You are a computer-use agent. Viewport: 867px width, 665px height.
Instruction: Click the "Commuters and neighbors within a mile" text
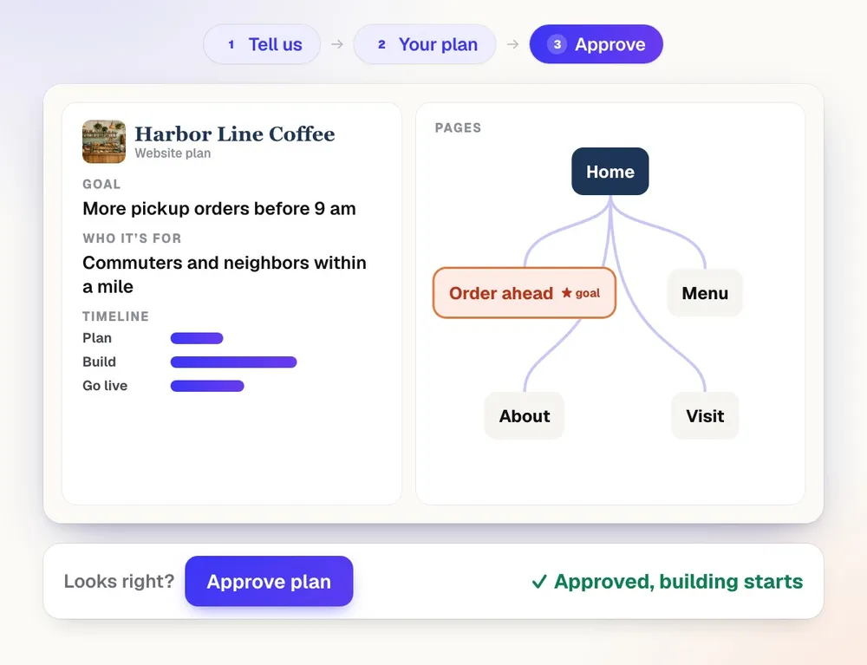point(225,275)
